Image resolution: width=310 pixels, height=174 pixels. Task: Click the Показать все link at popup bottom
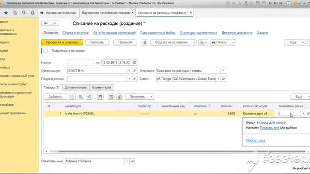(x=256, y=141)
